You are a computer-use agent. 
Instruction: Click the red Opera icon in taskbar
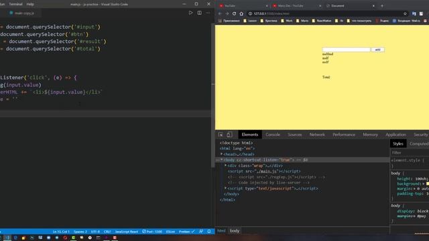(65, 238)
